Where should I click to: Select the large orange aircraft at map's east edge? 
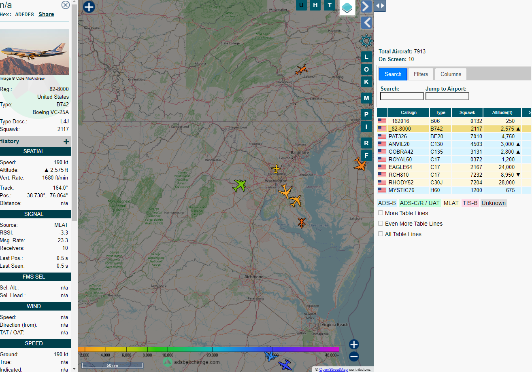pyautogui.click(x=360, y=164)
